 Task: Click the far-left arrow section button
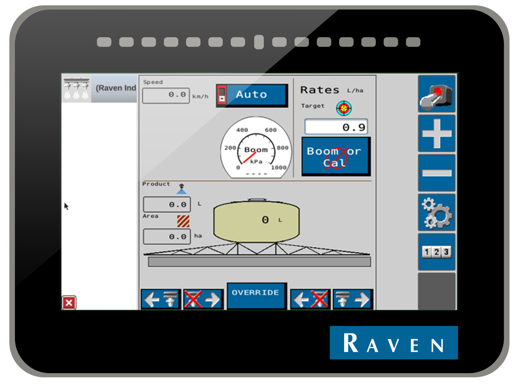click(x=161, y=299)
